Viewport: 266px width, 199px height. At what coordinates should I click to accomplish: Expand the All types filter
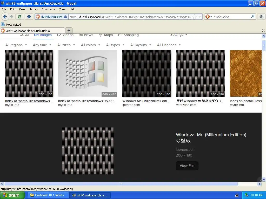coord(115,45)
